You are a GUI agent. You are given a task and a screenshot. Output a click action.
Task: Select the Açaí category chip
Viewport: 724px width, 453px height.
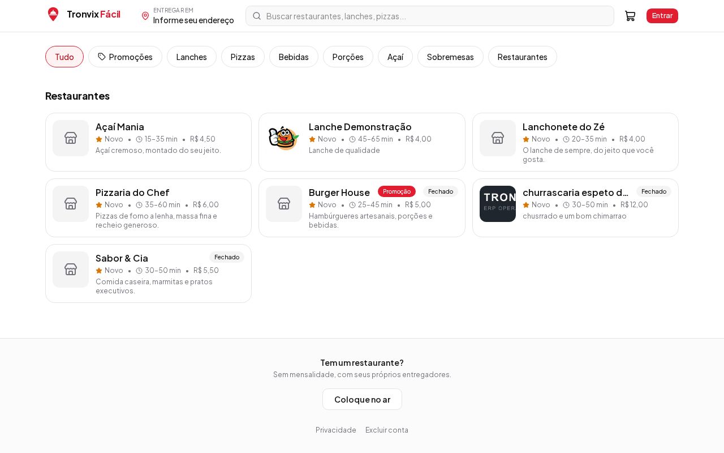click(x=395, y=57)
